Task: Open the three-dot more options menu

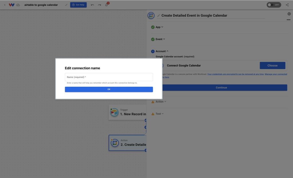Action: (288, 20)
